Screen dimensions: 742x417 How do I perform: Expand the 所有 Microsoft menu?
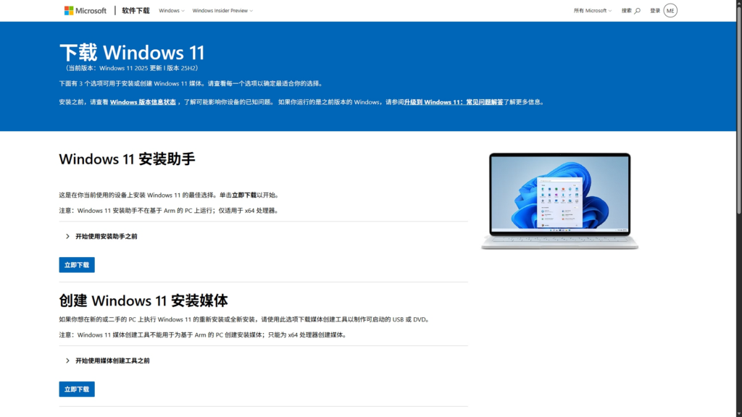(x=593, y=10)
